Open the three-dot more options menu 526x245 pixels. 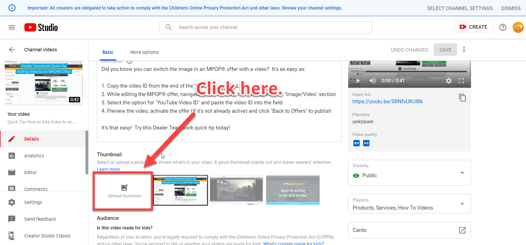pyautogui.click(x=464, y=49)
